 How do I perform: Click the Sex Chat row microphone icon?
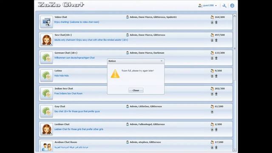coord(216,40)
